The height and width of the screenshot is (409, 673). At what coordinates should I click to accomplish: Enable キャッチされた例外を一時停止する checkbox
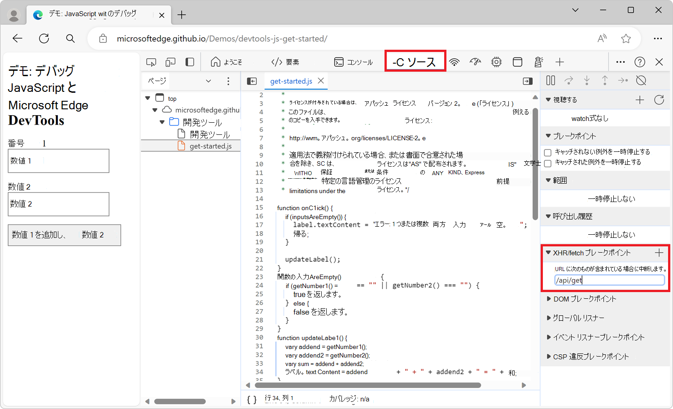[x=547, y=163]
